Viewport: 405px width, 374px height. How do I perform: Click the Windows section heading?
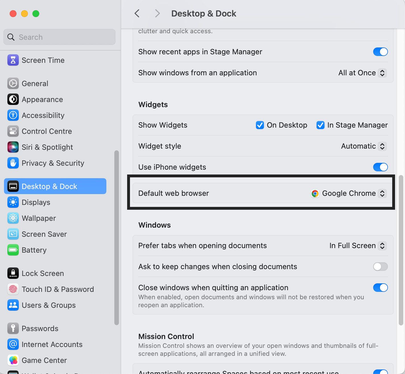pos(155,225)
